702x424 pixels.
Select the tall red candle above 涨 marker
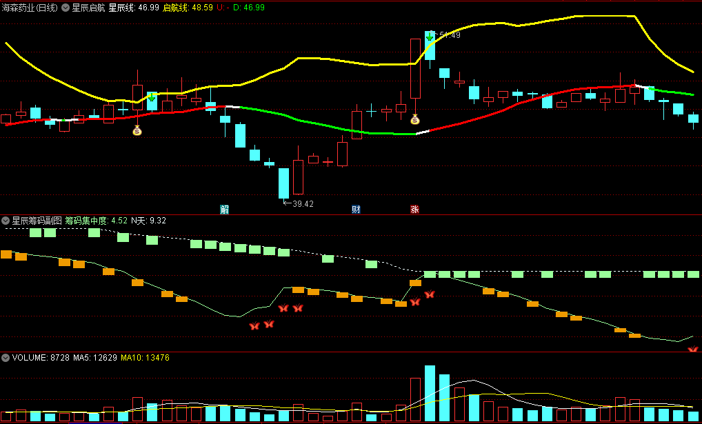coord(415,68)
